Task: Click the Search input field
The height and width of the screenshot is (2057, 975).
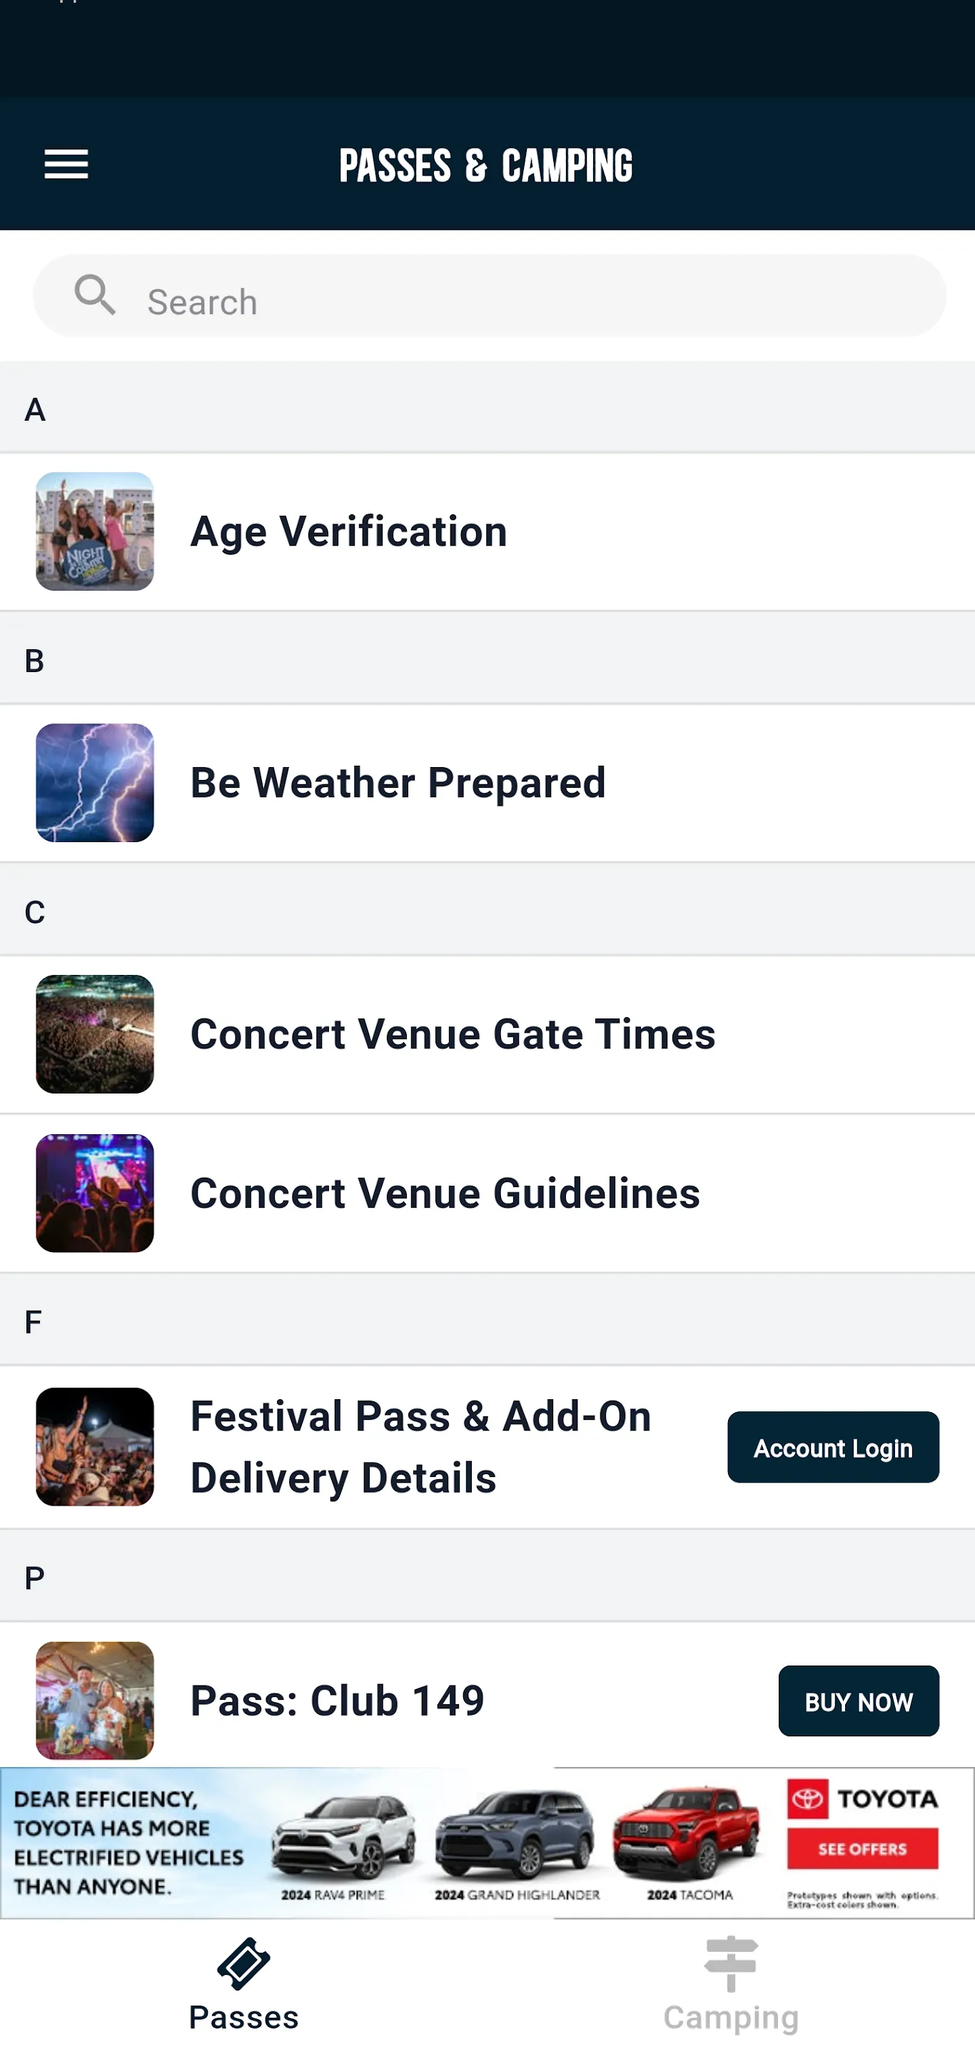Action: pos(527,300)
